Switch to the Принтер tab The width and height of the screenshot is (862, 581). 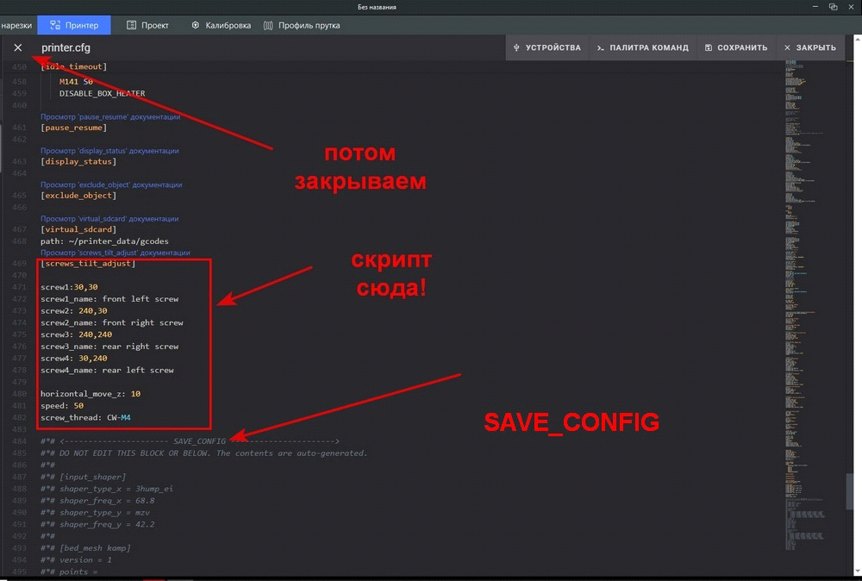tap(81, 25)
